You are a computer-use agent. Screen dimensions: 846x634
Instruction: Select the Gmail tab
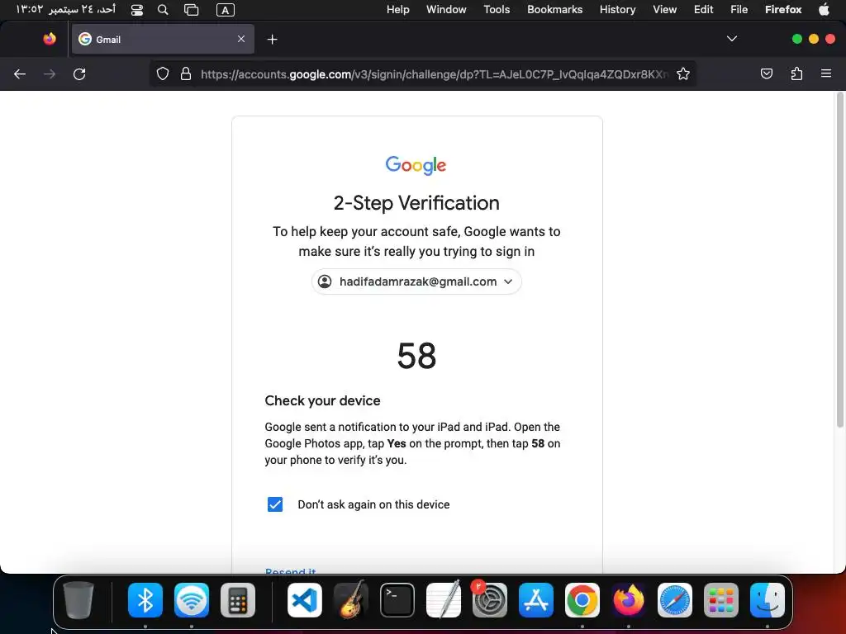163,39
